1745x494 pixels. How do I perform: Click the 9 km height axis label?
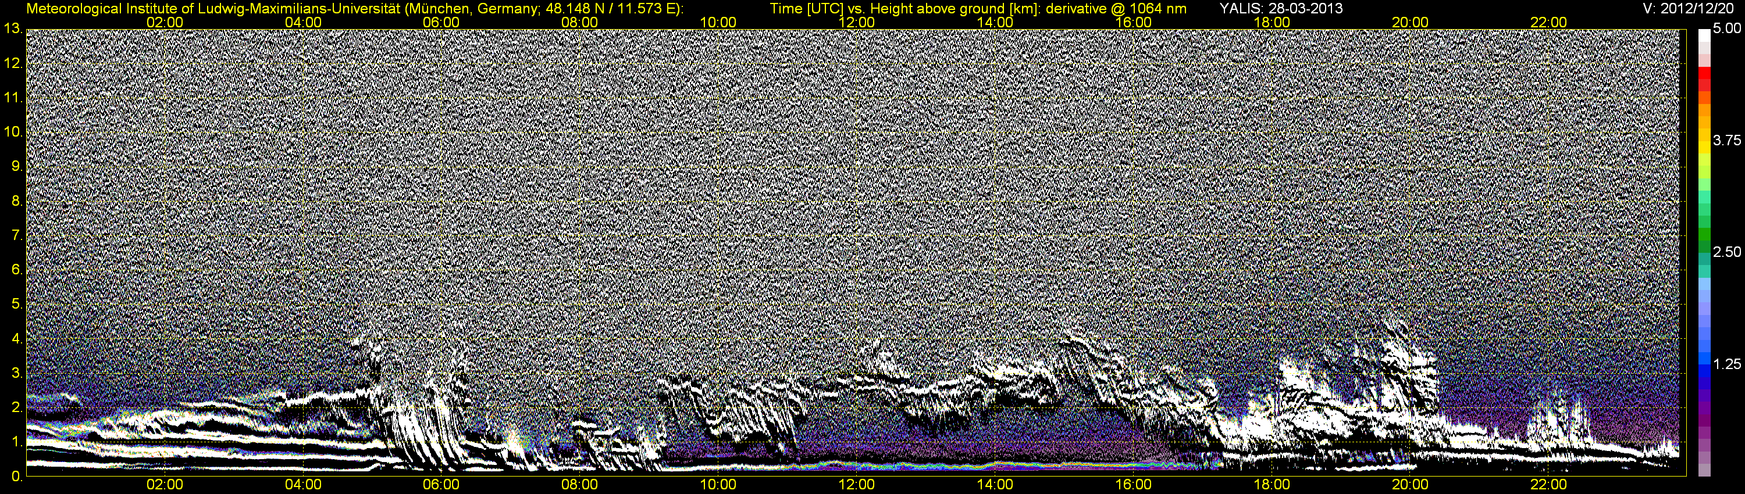point(17,166)
